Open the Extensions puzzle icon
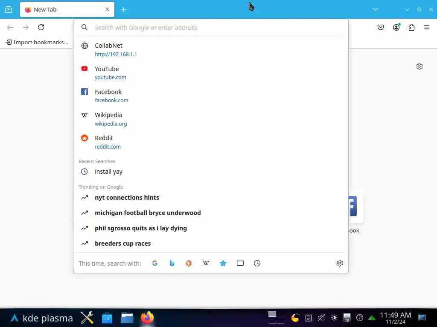 (x=412, y=27)
